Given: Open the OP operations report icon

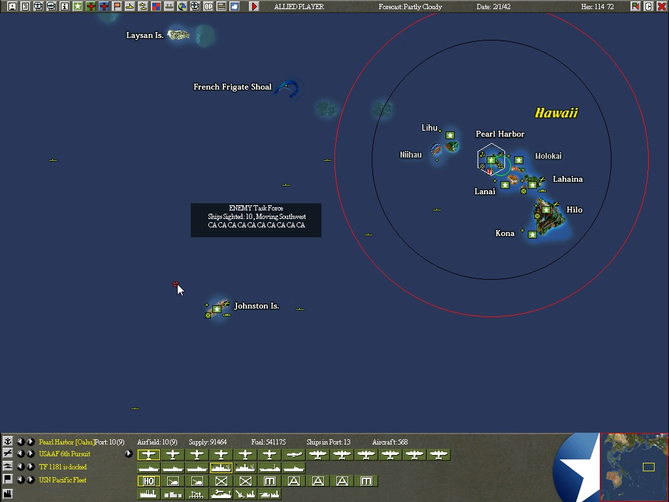Looking at the screenshot, I should (208, 7).
